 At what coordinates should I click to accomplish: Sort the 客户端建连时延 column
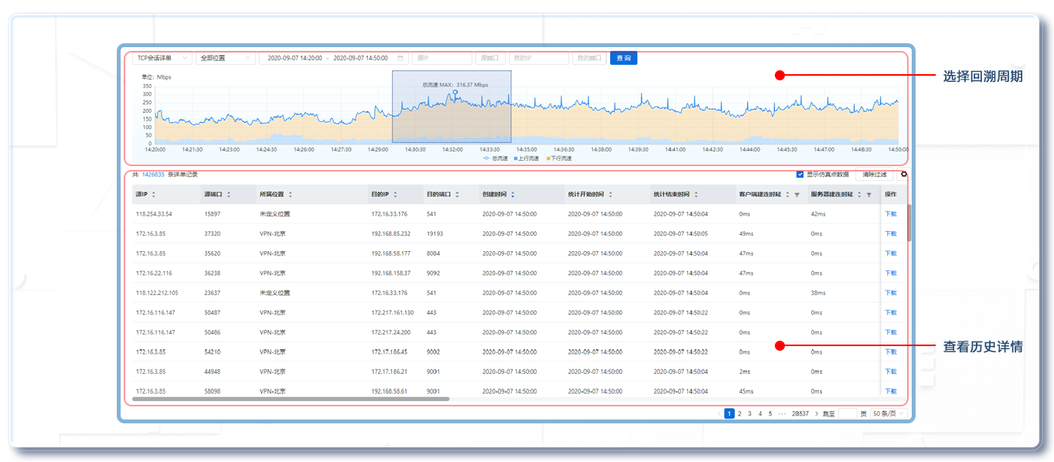pos(788,195)
